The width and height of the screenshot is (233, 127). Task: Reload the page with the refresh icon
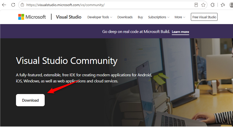(x=13, y=5)
